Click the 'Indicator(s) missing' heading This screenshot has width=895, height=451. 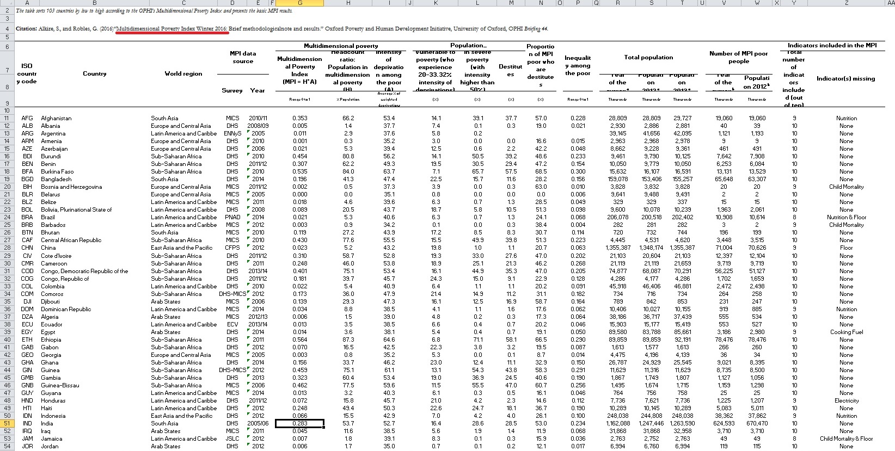pos(846,78)
